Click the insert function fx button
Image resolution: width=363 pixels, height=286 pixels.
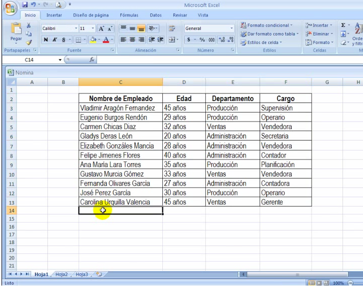(x=92, y=60)
